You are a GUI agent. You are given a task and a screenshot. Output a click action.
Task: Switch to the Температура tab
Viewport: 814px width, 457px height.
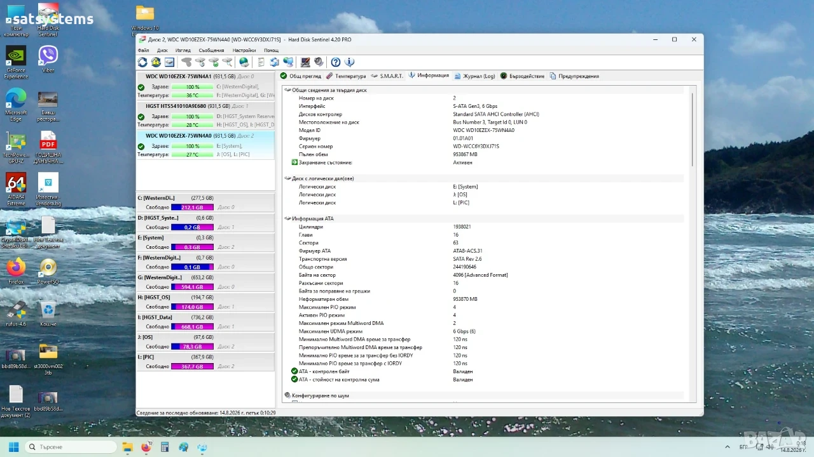pos(346,76)
